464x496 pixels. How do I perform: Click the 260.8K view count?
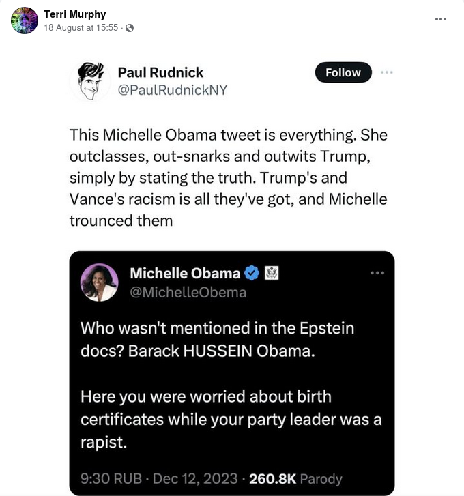(272, 478)
